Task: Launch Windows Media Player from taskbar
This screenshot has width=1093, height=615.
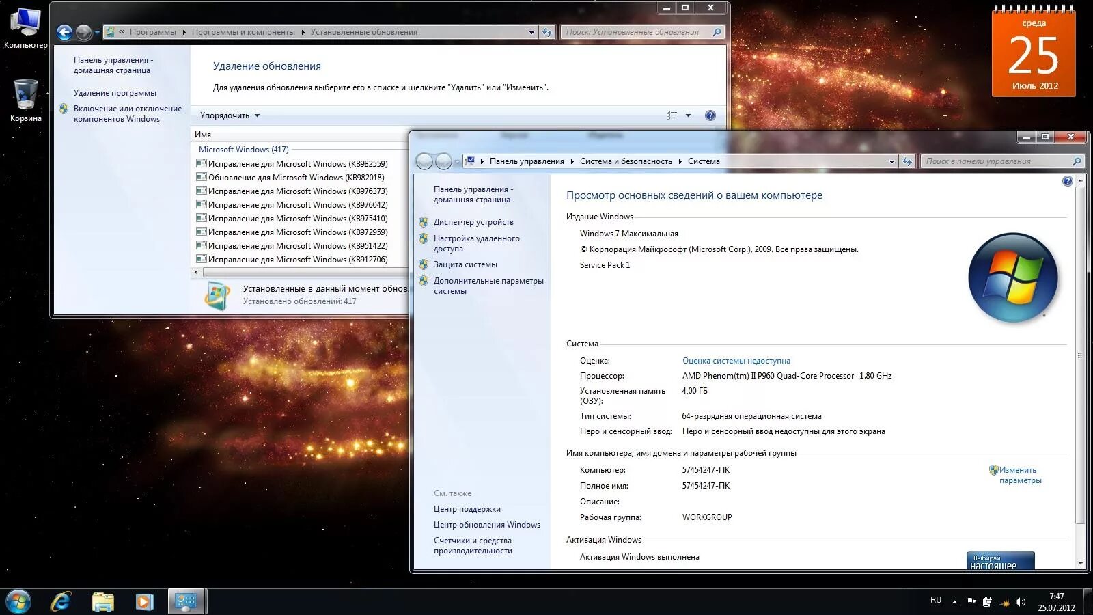Action: coord(144,601)
